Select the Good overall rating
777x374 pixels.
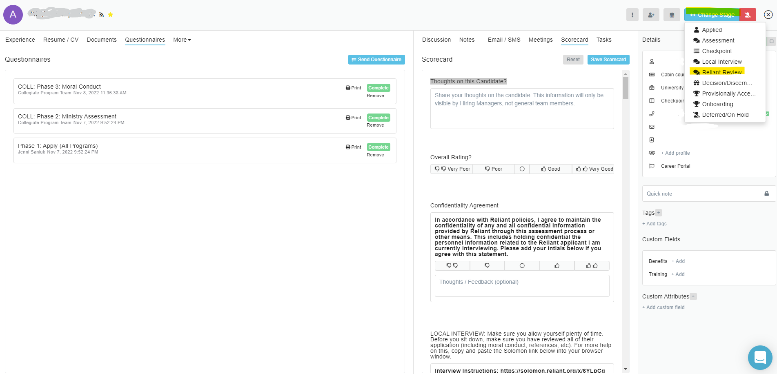tap(550, 169)
